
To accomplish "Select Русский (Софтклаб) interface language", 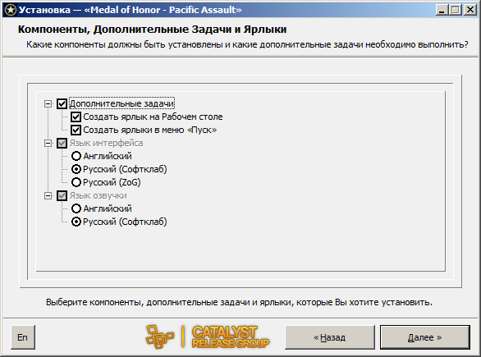I will pyautogui.click(x=76, y=169).
